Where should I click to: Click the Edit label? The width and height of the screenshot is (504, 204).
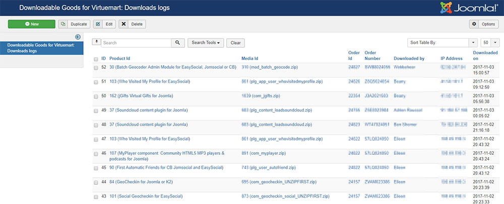point(109,24)
